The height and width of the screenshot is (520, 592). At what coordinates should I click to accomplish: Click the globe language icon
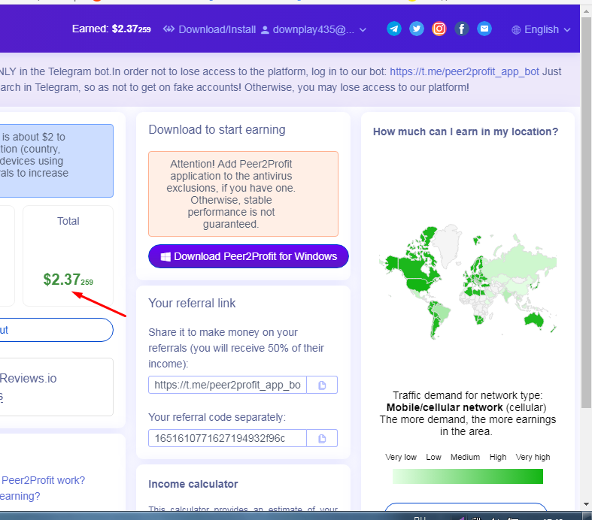pyautogui.click(x=516, y=30)
